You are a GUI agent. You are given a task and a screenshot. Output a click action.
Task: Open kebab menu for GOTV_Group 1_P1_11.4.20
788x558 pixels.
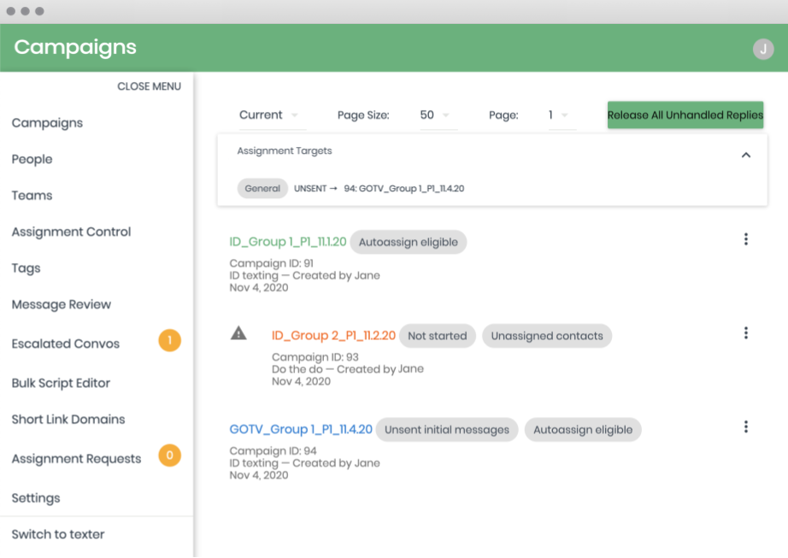coord(745,427)
